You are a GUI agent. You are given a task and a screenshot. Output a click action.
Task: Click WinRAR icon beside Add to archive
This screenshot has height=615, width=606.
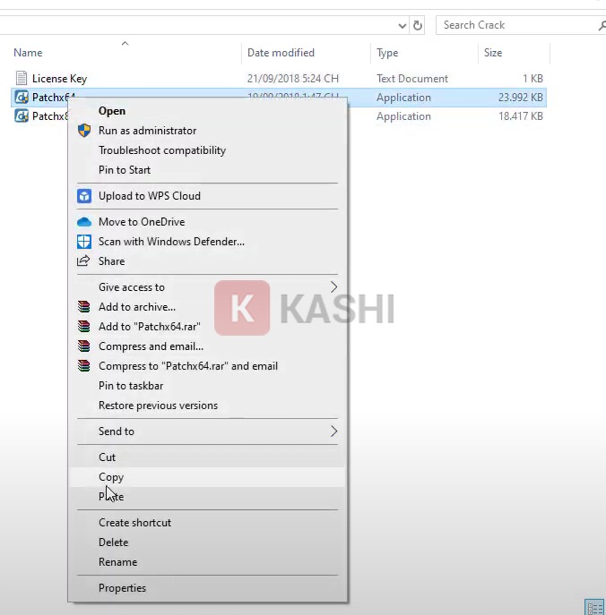click(x=83, y=307)
